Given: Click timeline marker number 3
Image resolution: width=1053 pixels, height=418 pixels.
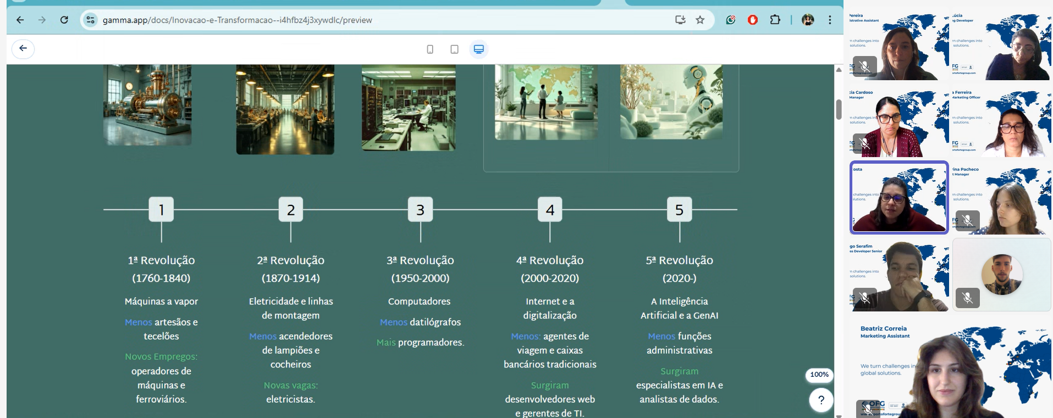Looking at the screenshot, I should tap(420, 210).
